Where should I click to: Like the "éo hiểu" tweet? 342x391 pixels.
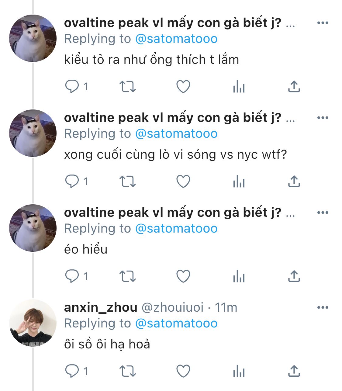(x=183, y=276)
